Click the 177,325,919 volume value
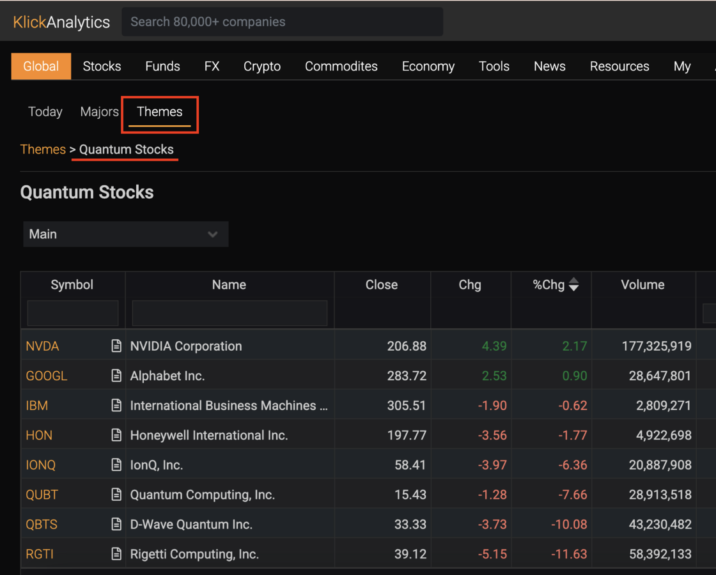 pyautogui.click(x=657, y=346)
